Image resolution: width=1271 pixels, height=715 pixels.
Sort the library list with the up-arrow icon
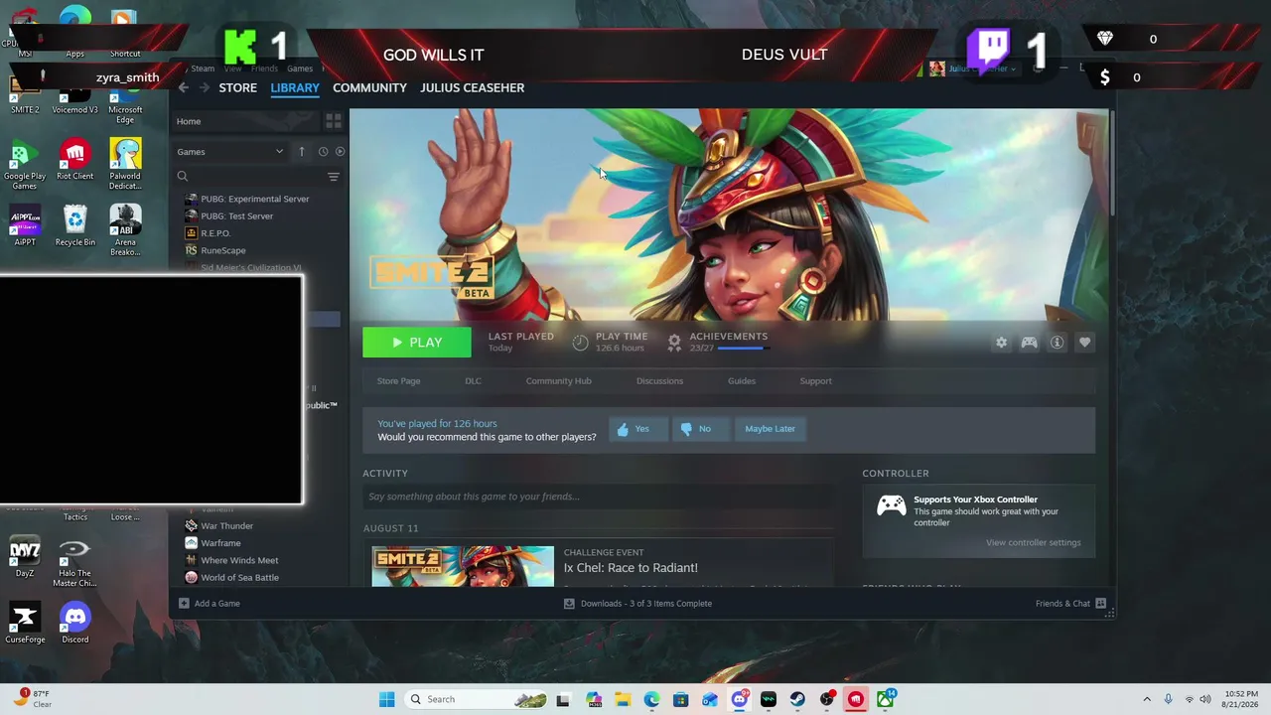(302, 152)
